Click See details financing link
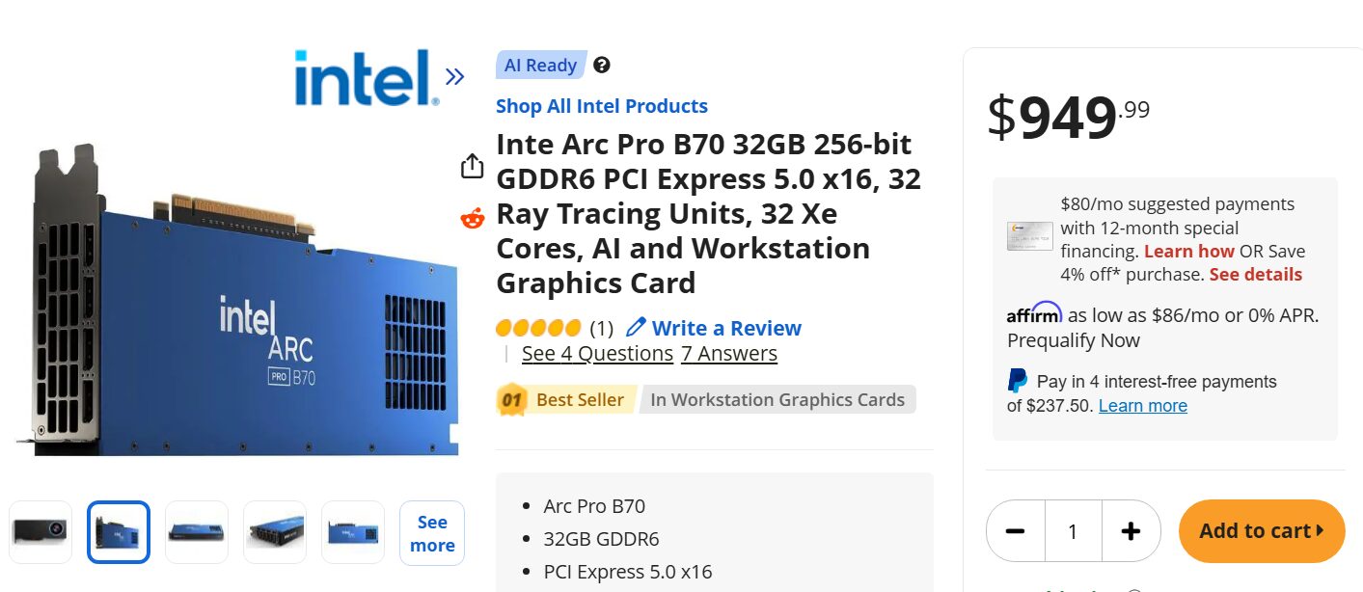 pos(1255,275)
